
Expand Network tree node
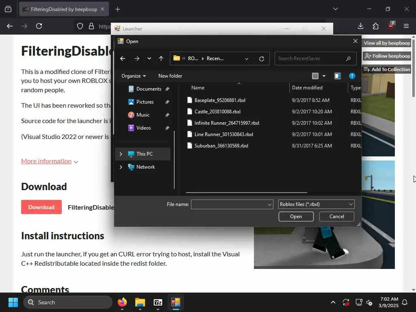(x=121, y=167)
